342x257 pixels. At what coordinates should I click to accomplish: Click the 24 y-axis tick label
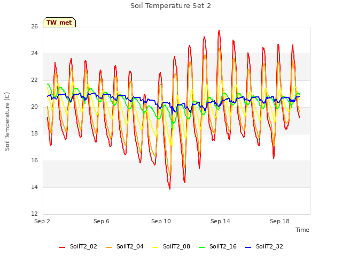34,53
